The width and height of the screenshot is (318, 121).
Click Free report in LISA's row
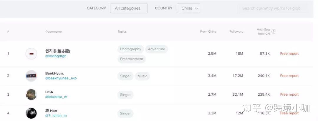(x=289, y=95)
